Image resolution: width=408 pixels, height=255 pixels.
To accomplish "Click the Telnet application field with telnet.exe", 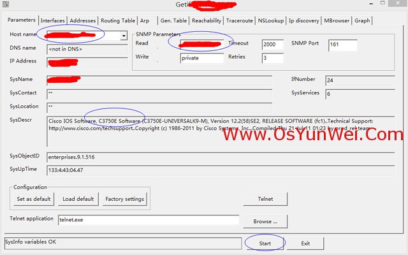I will click(x=149, y=220).
